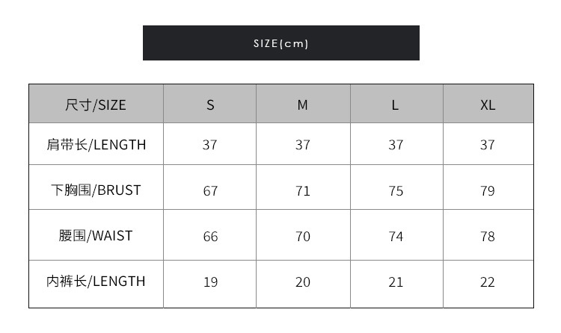This screenshot has height=333, width=561.
Task: Click the 肩带长/LENGTH row label
Action: click(96, 144)
